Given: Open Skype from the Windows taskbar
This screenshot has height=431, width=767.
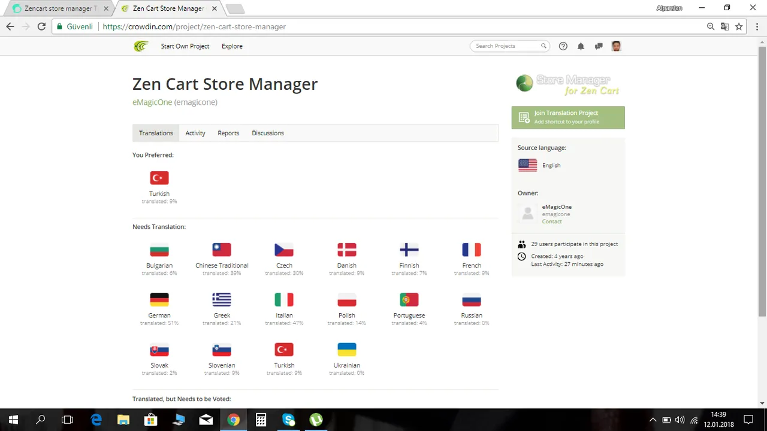Looking at the screenshot, I should tap(289, 420).
